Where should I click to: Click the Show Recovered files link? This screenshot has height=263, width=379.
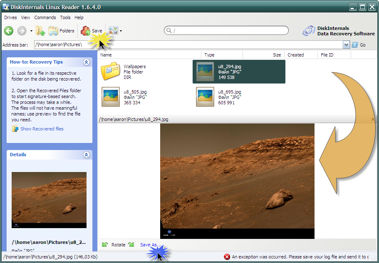coord(42,129)
